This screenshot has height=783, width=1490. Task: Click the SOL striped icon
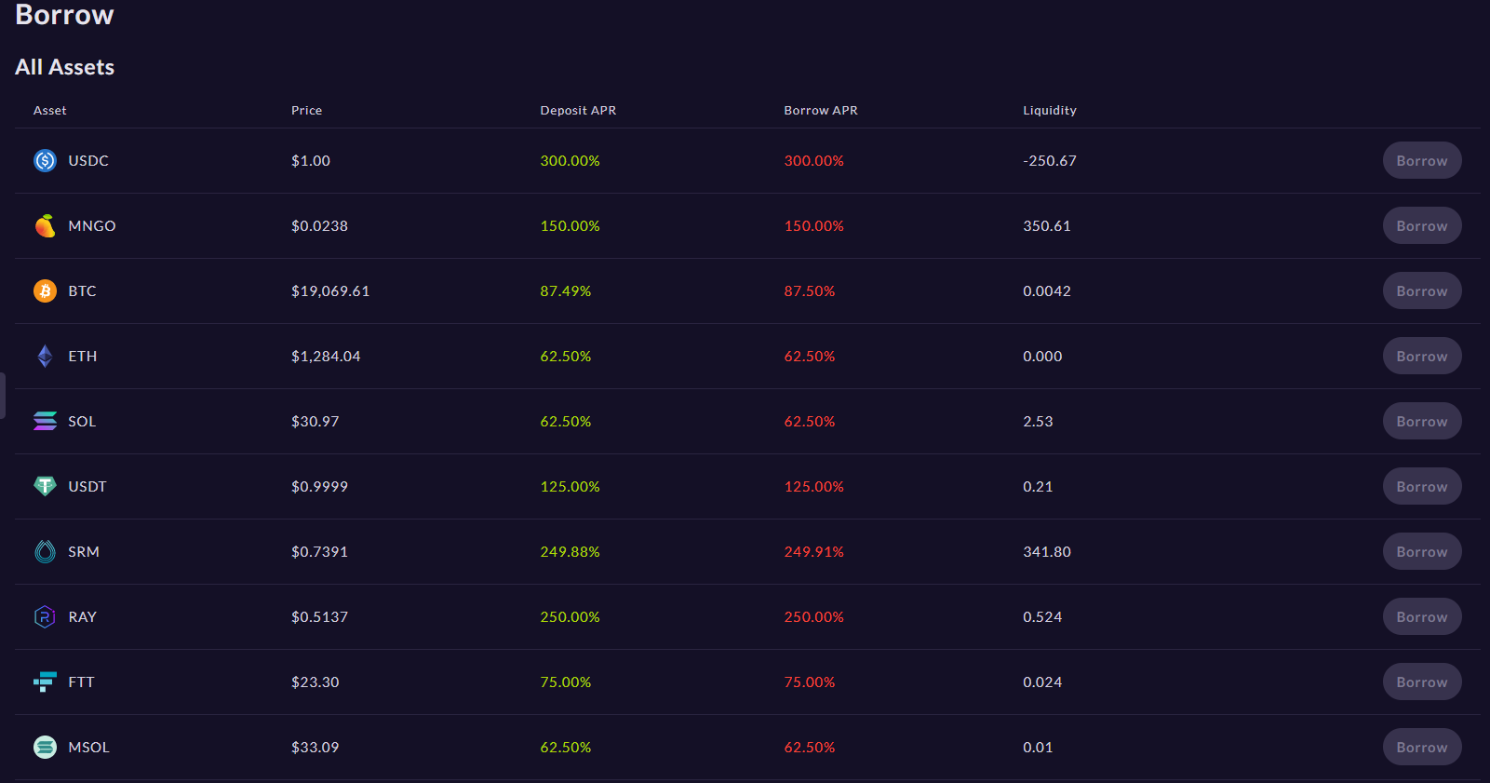click(45, 422)
